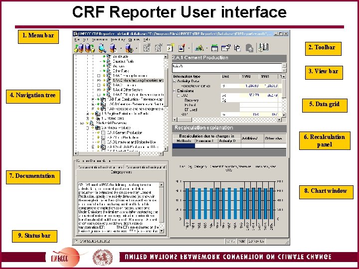Image resolution: width=359 pixels, height=269 pixels.
Task: Open dropdown arrow beside database clock icon
Action: (137, 48)
